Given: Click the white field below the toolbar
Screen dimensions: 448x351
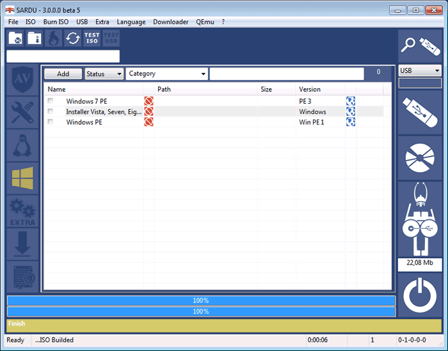Looking at the screenshot, I should pos(63,56).
